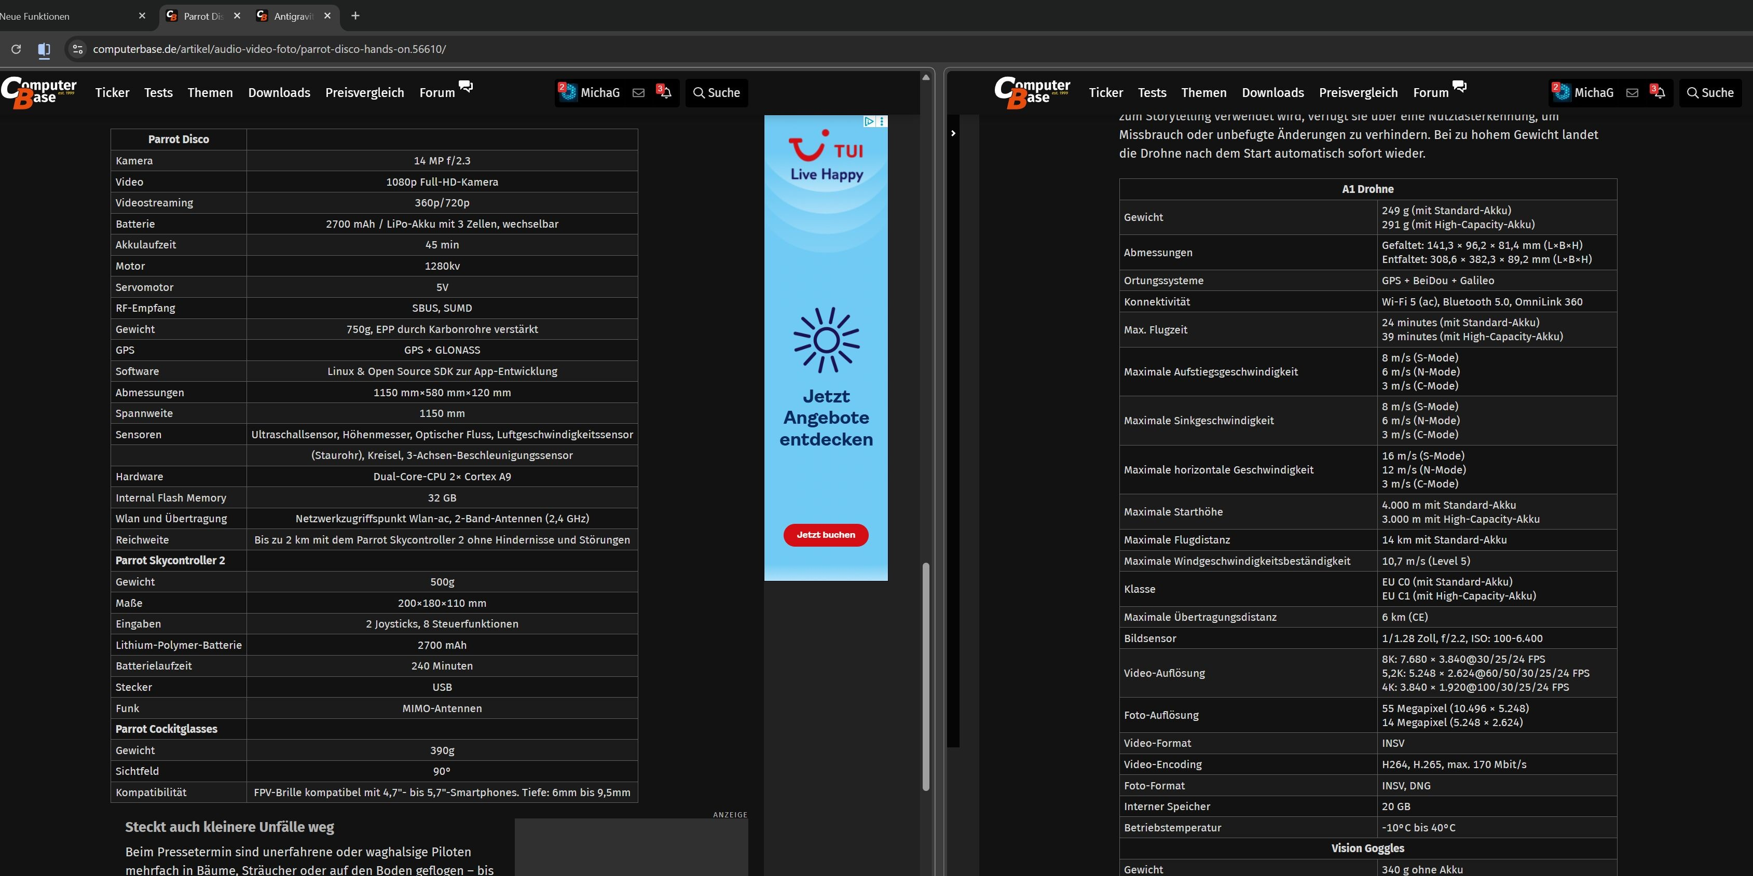Open a new browser tab with plus button
Image resolution: width=1753 pixels, height=876 pixels.
pyautogui.click(x=355, y=16)
